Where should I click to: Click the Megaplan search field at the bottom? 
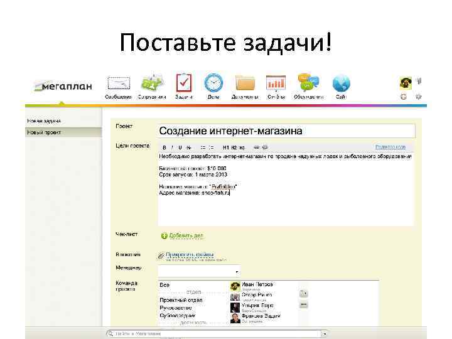click(x=213, y=333)
